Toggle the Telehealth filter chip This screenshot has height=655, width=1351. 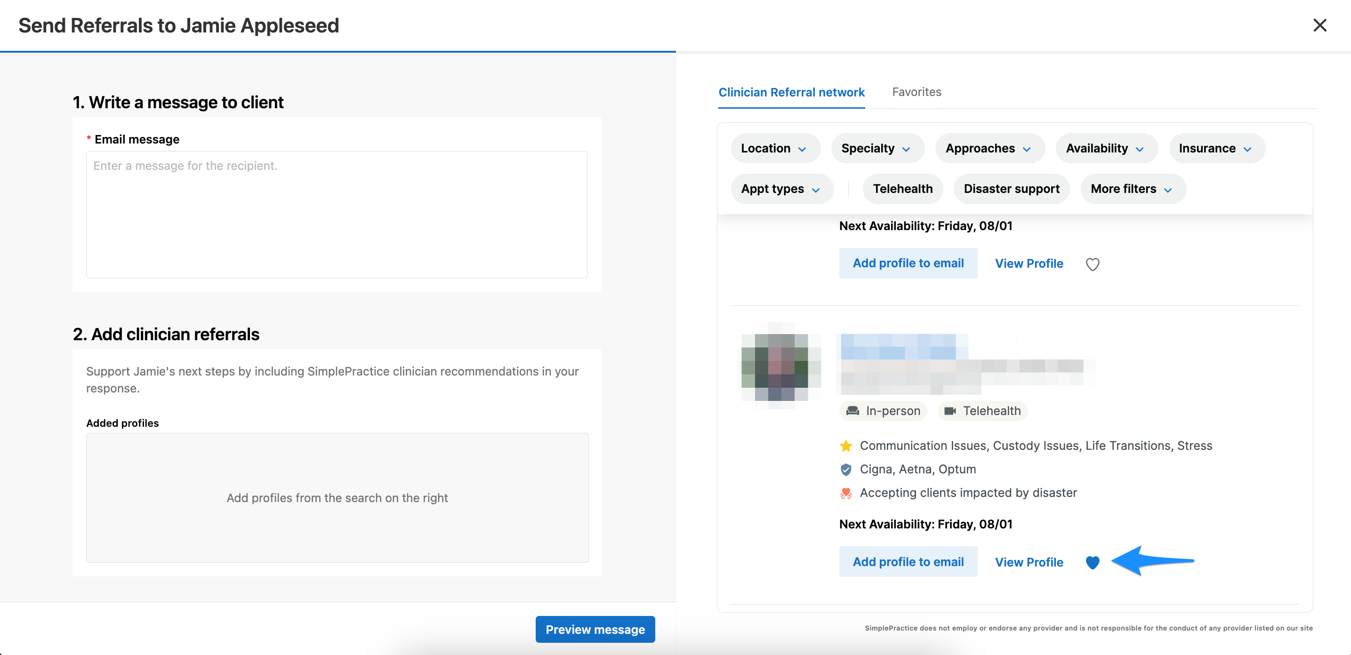click(x=902, y=189)
